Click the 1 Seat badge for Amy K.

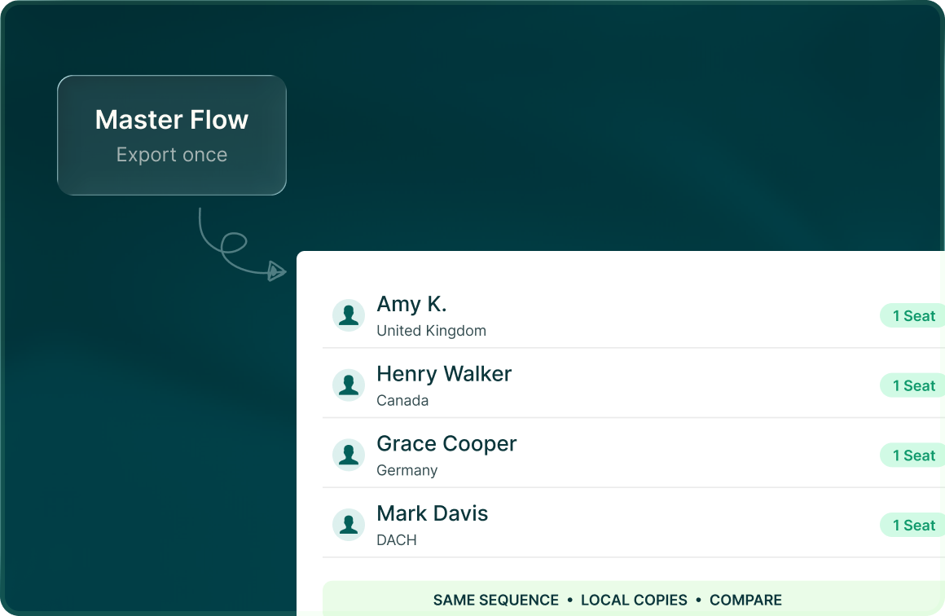pyautogui.click(x=912, y=316)
